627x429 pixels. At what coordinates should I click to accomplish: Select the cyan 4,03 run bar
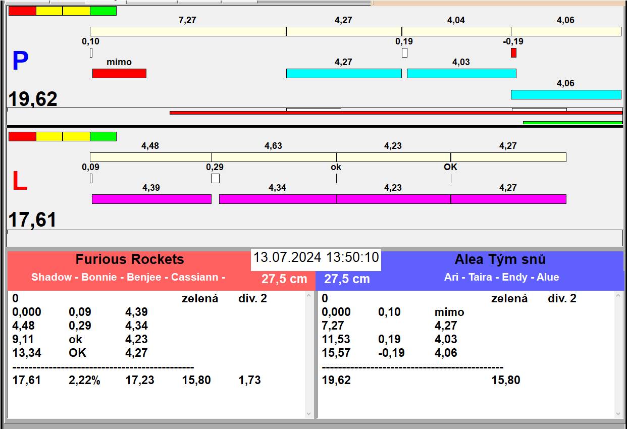[461, 73]
